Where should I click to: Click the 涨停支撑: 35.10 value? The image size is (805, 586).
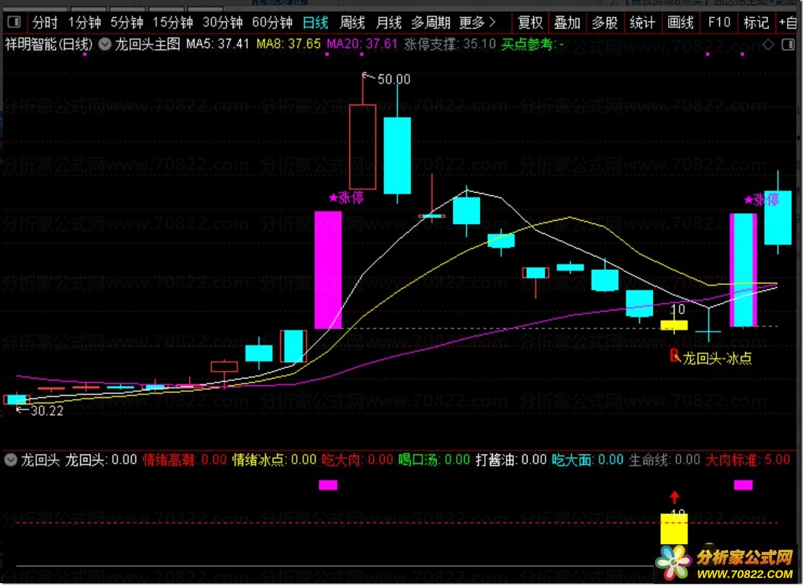(x=450, y=44)
